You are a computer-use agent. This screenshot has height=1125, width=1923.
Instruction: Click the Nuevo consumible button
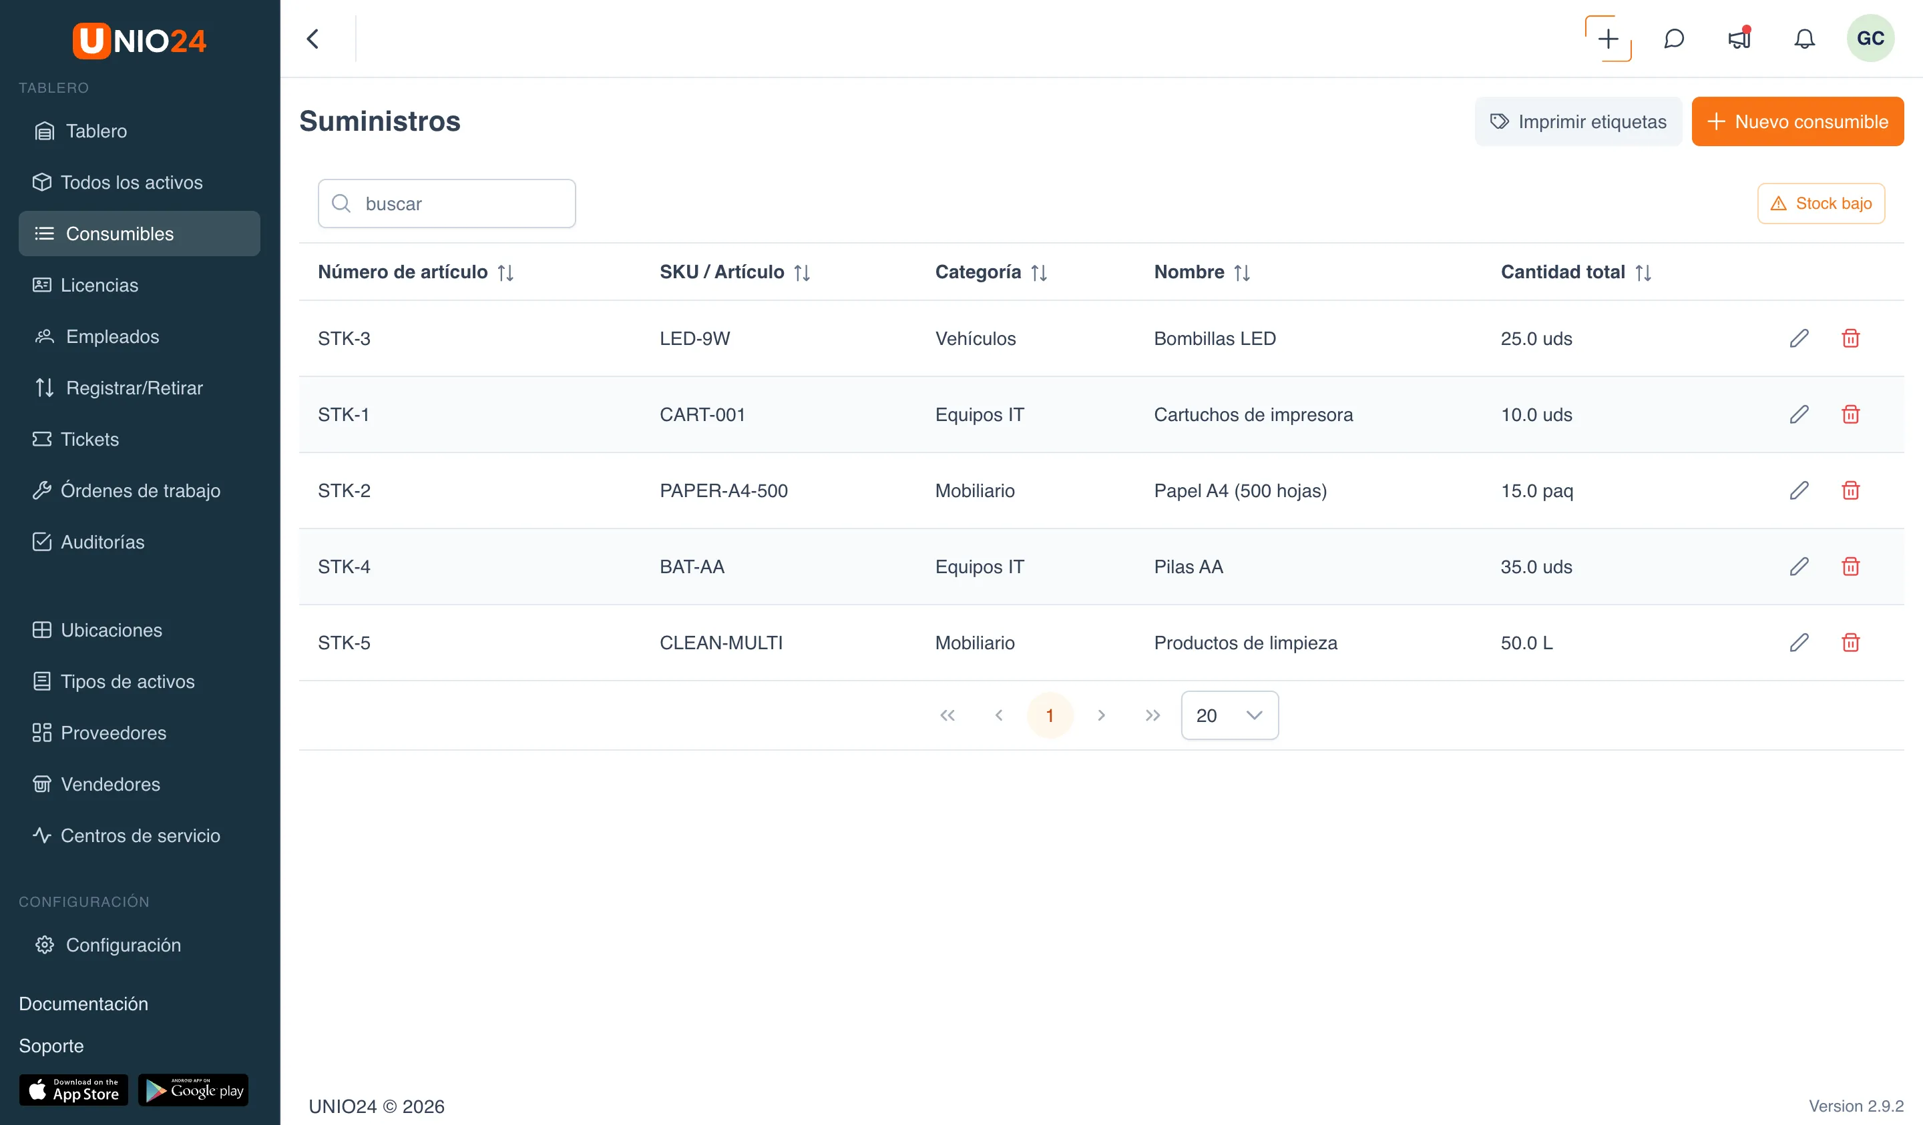pos(1797,121)
